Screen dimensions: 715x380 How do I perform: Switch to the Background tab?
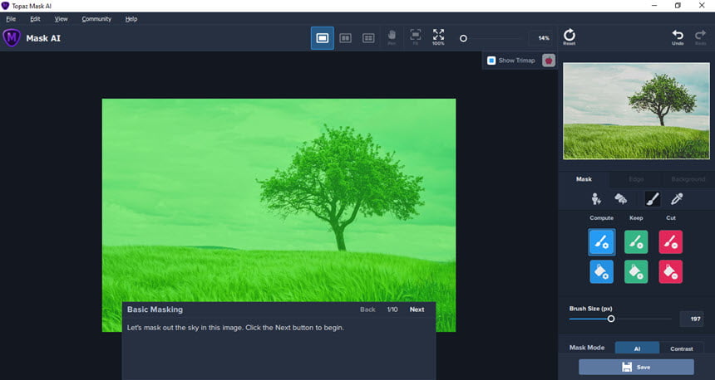point(688,179)
